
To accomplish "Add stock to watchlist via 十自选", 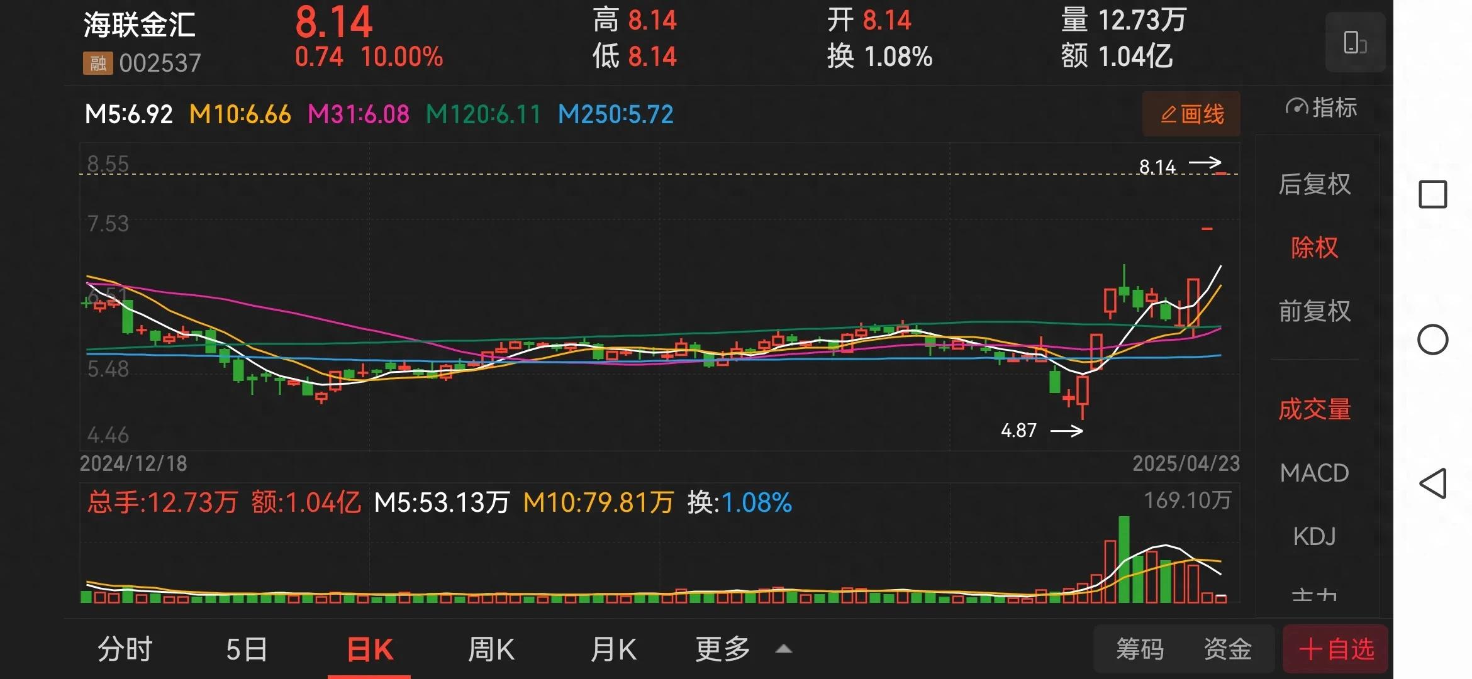I will [x=1334, y=648].
